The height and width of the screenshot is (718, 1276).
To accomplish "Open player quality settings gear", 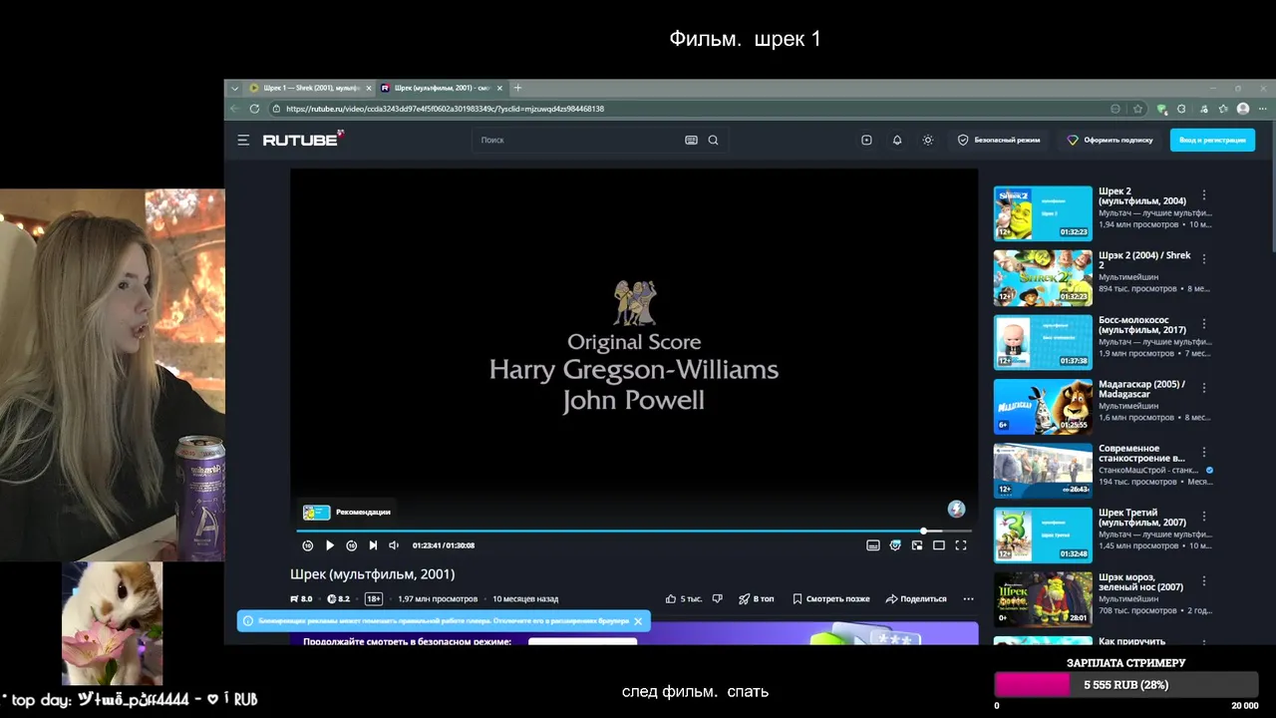I will pos(895,545).
